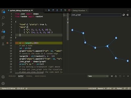The width and height of the screenshot is (131, 98).
Task: Open the feedback icon in status bar
Action: (125, 88)
